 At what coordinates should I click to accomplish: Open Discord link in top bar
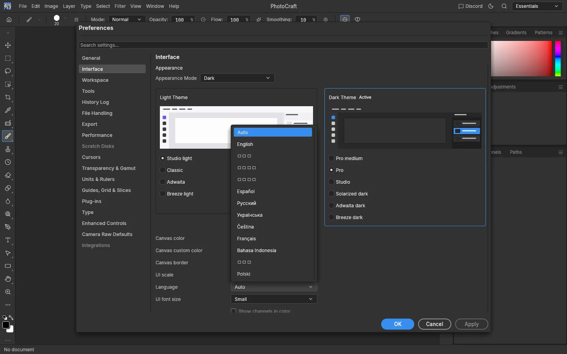tap(471, 6)
